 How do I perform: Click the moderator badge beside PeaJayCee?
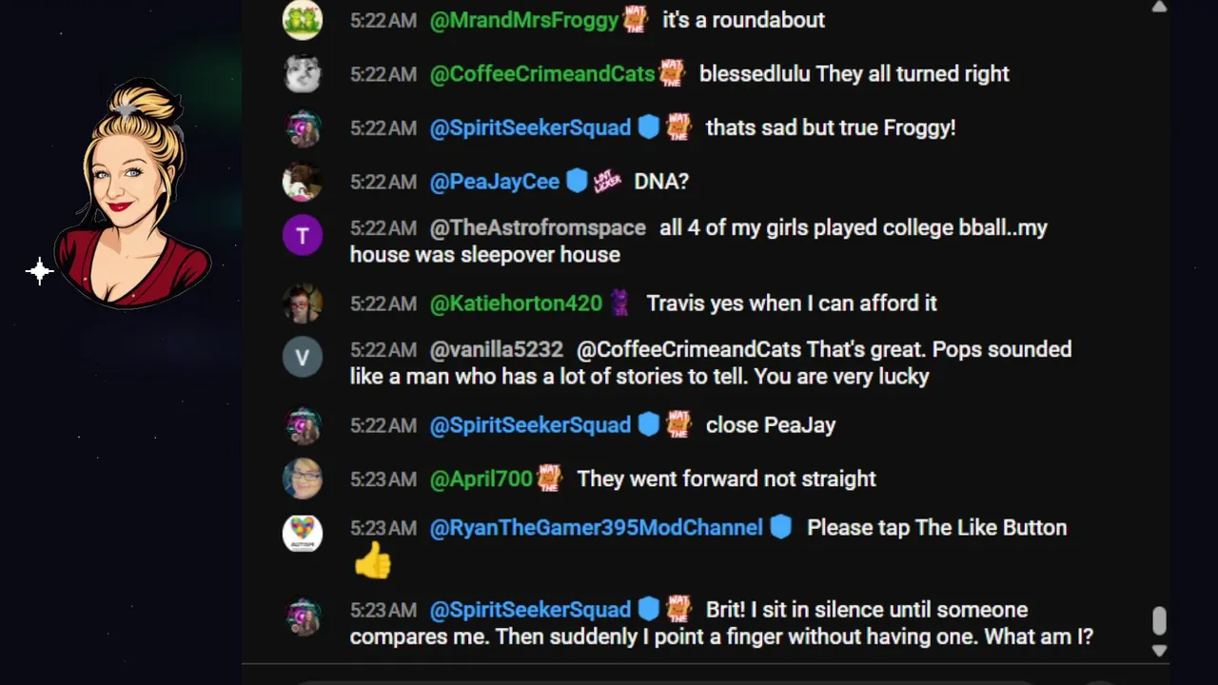[x=577, y=181]
